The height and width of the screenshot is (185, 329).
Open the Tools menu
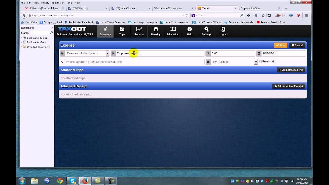(69, 3)
